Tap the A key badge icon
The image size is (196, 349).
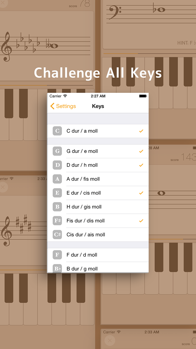coord(57,179)
